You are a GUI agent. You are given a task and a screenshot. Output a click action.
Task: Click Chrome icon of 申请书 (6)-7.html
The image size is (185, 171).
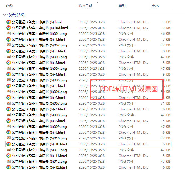pyautogui.click(x=9, y=109)
